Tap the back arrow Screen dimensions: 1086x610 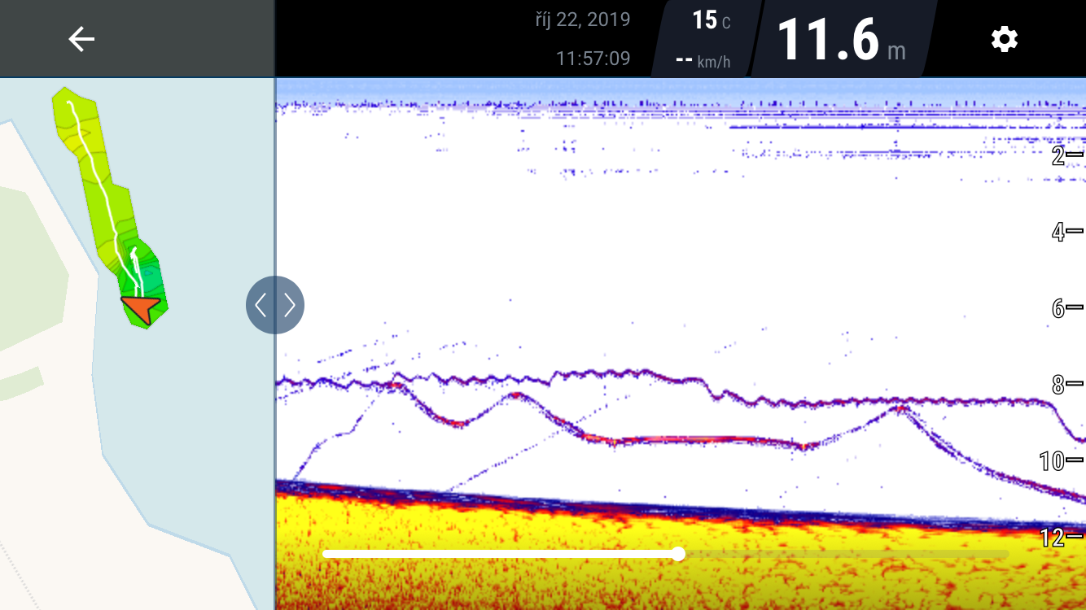tap(81, 39)
